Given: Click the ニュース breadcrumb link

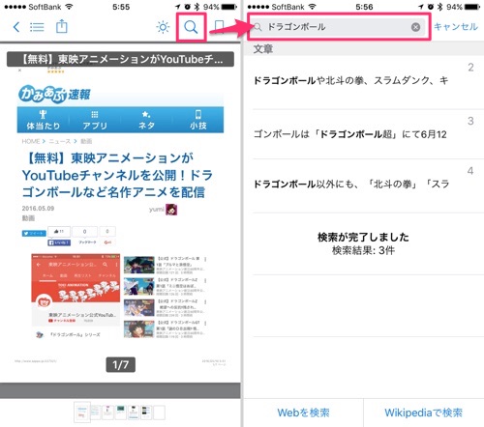Looking at the screenshot, I should [x=60, y=141].
